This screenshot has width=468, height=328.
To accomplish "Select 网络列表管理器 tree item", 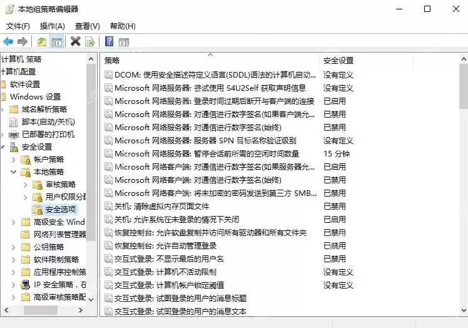I will 59,235.
